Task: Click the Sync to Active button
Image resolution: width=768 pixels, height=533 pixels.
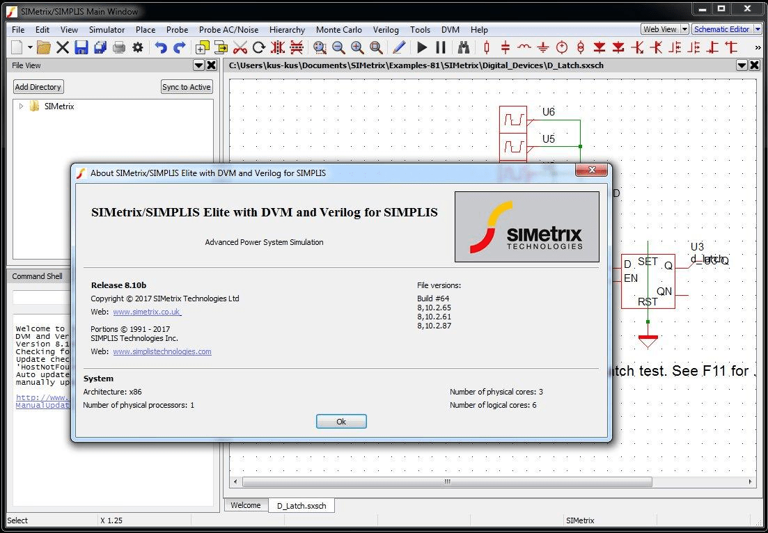Action: click(x=187, y=87)
